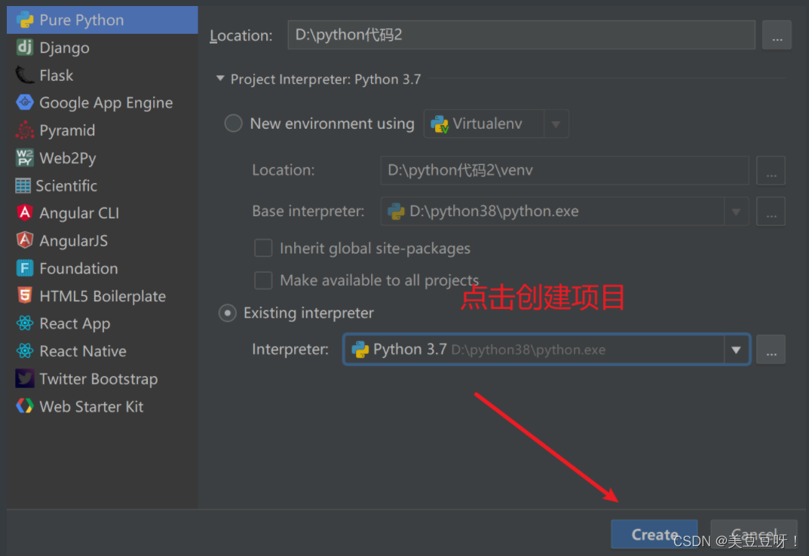Click the Python 3.7 interpreter icon
Viewport: 809px width, 556px height.
[360, 350]
